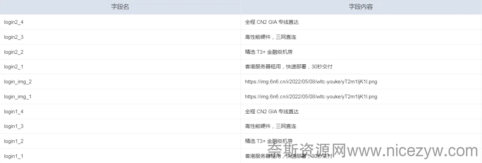Select the login1_1 field name cell

(120, 156)
